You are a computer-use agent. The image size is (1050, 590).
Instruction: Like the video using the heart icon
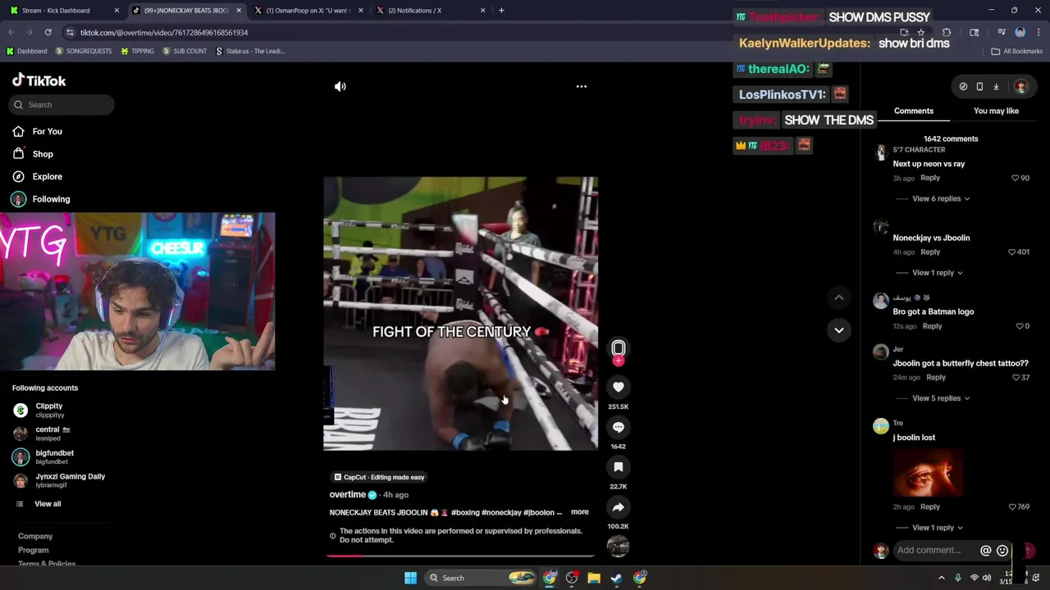(x=619, y=387)
